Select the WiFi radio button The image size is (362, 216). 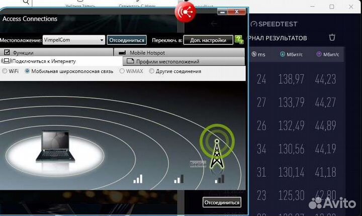5,71
